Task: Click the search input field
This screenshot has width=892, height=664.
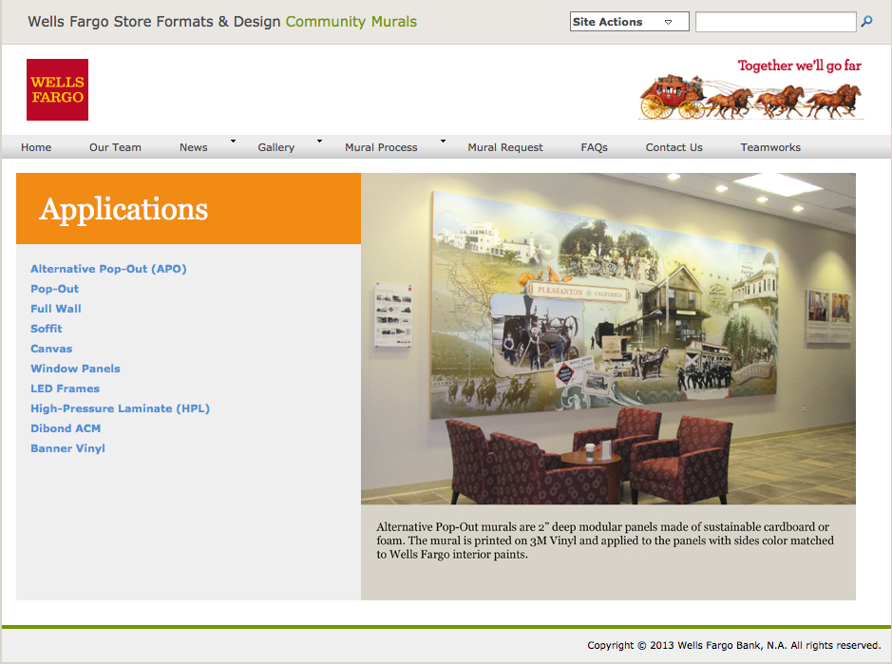Action: 776,22
